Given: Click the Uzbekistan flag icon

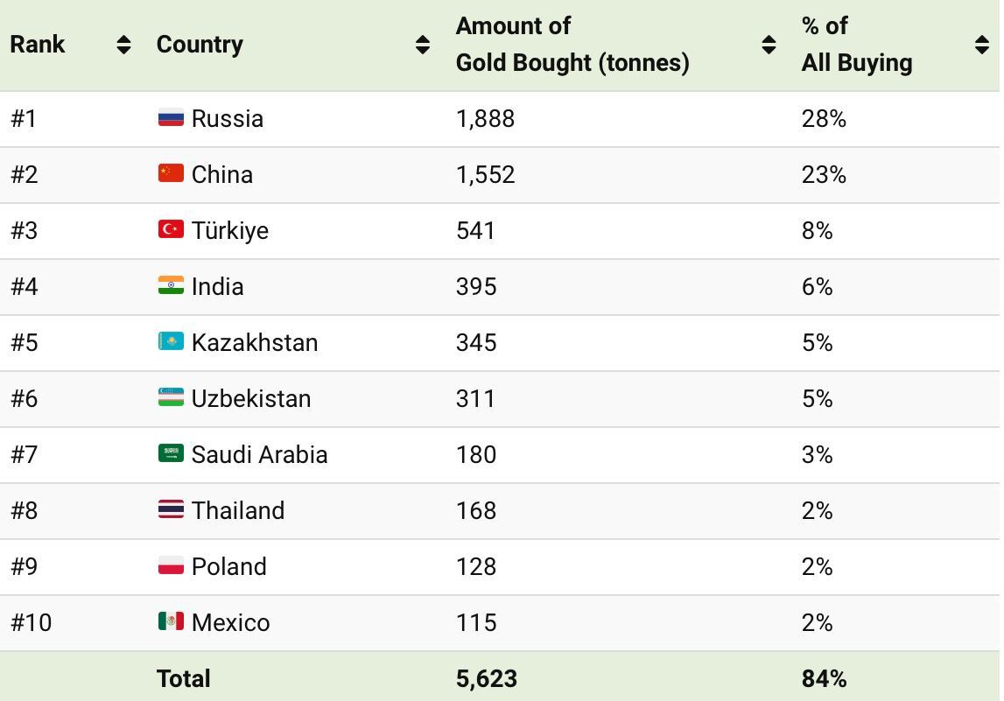Looking at the screenshot, I should (x=171, y=397).
